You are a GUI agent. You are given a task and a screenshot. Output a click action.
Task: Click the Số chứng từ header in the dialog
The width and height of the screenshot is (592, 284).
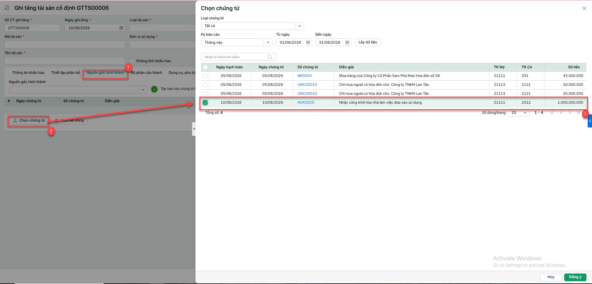(x=308, y=67)
